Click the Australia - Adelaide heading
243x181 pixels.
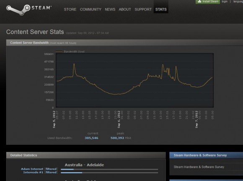pyautogui.click(x=84, y=165)
